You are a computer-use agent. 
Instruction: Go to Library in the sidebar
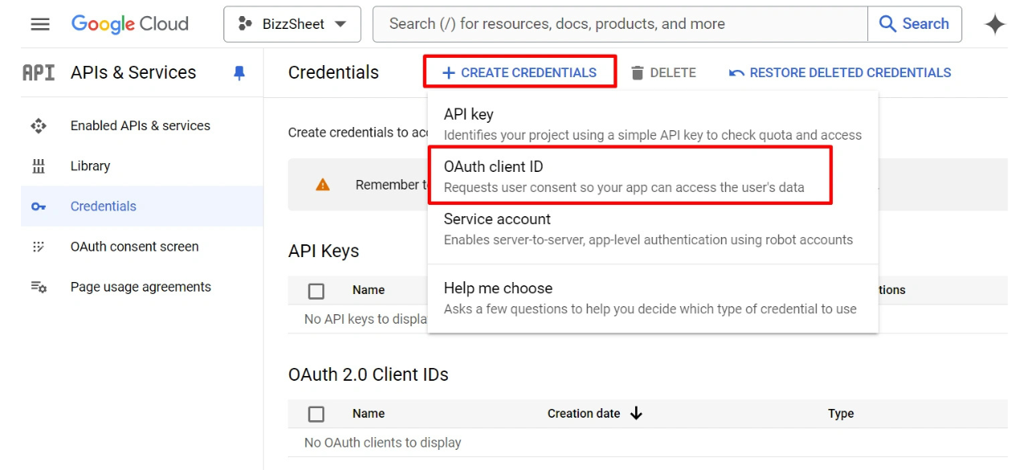[x=90, y=166]
